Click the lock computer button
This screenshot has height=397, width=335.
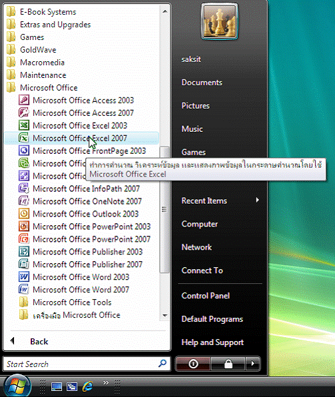pyautogui.click(x=228, y=364)
